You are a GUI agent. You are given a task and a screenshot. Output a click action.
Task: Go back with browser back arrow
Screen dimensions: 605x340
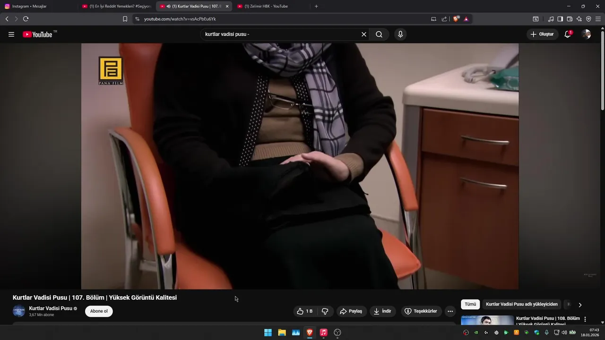coord(7,19)
